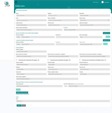Focus the Codice di sblocco del telefono field
112x113 pixels.
[39, 30]
